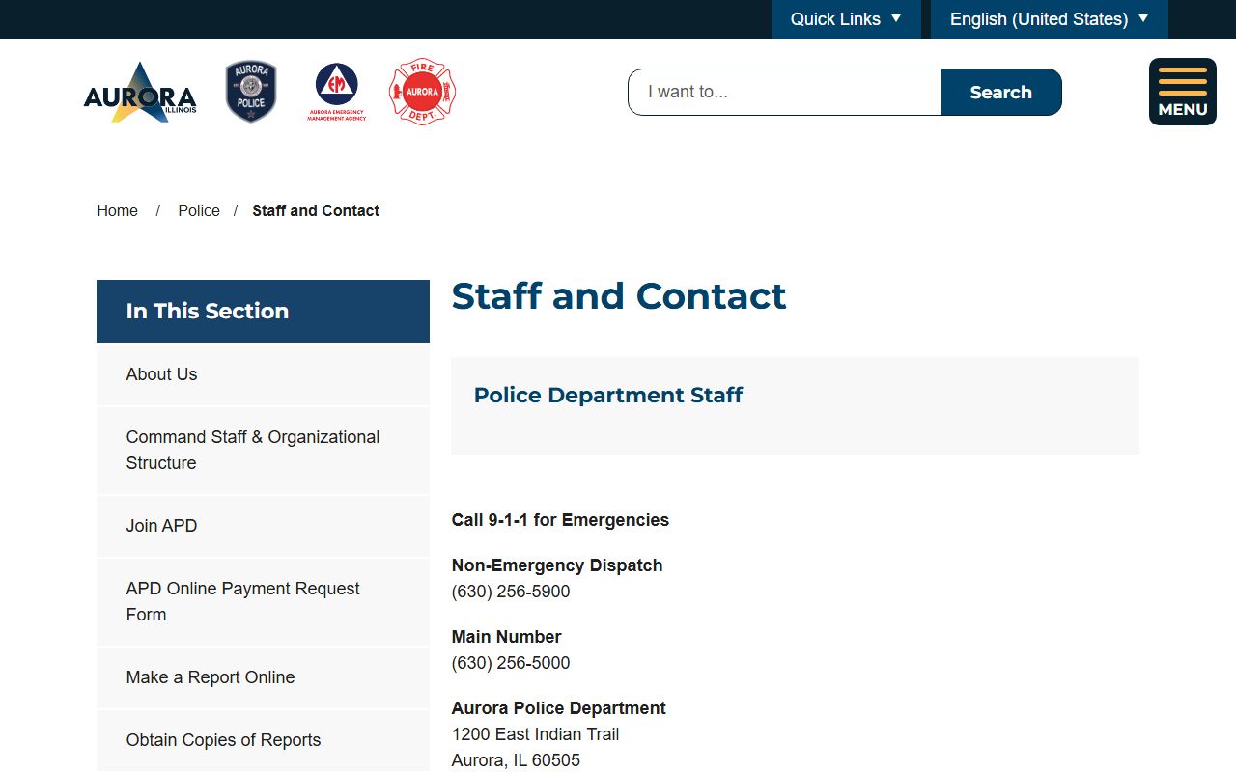1236x772 pixels.
Task: Open Command Staff & Organizational Structure
Action: point(263,450)
